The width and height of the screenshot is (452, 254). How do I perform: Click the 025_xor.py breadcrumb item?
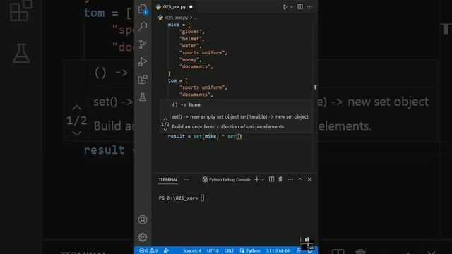(x=177, y=17)
